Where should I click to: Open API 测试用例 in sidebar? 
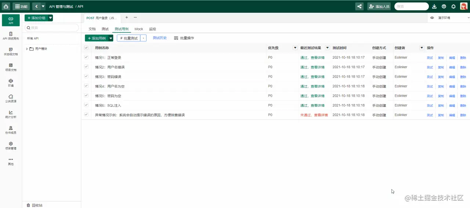point(11,36)
